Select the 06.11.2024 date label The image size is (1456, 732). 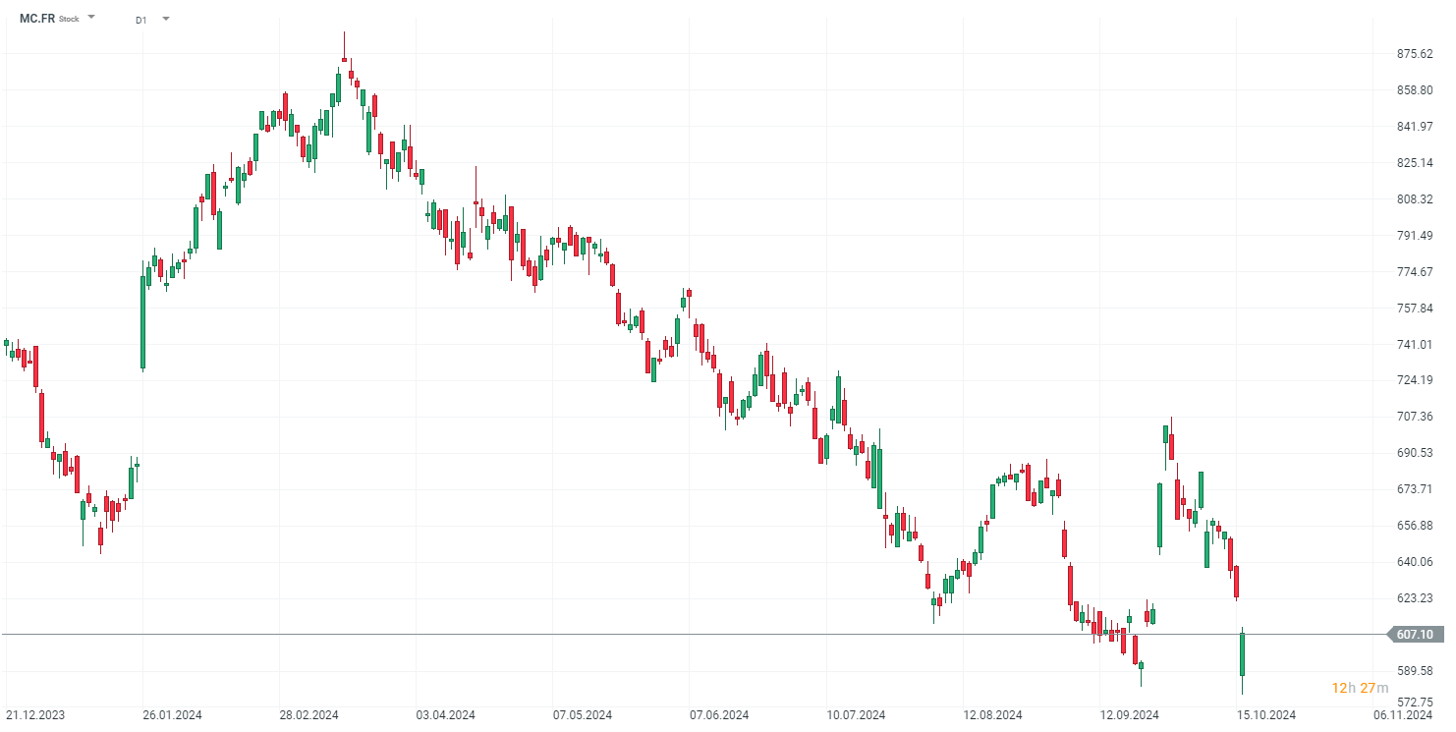pyautogui.click(x=1403, y=715)
